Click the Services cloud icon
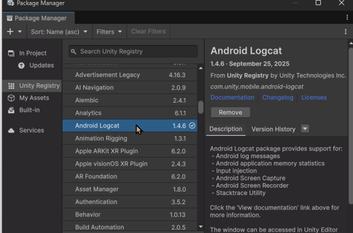 (11, 130)
